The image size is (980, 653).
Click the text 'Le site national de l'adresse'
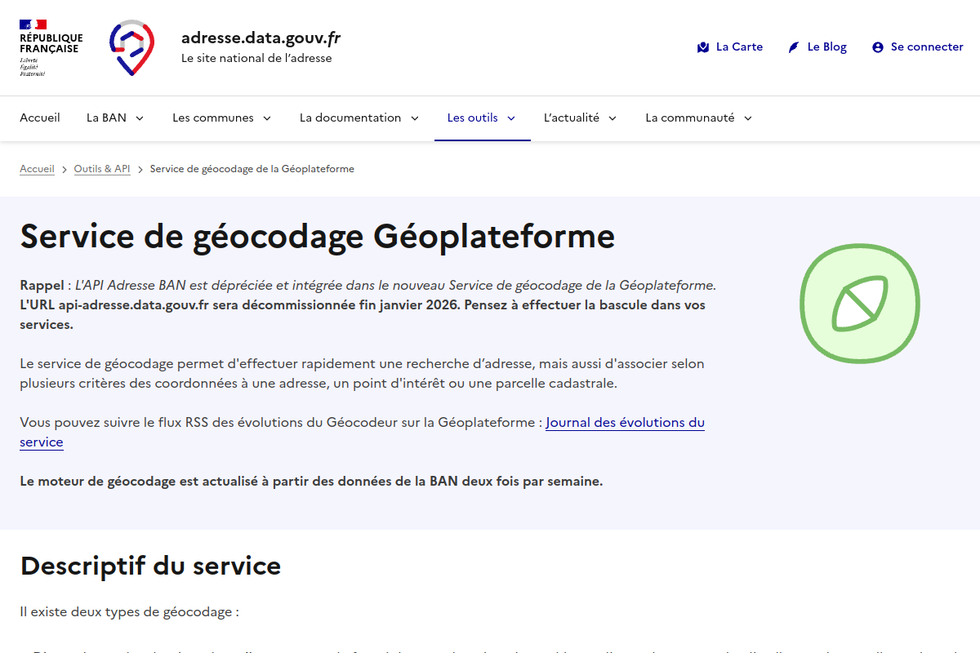(256, 59)
